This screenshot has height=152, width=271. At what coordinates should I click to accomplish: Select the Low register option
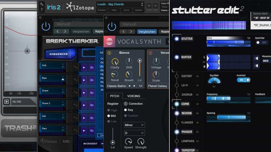(112, 121)
